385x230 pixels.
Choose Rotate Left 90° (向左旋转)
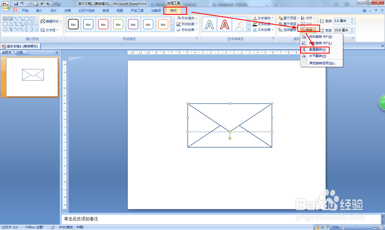[x=322, y=43]
